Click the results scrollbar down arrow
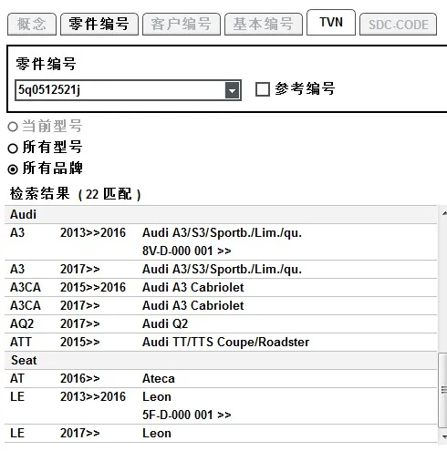 444,436
